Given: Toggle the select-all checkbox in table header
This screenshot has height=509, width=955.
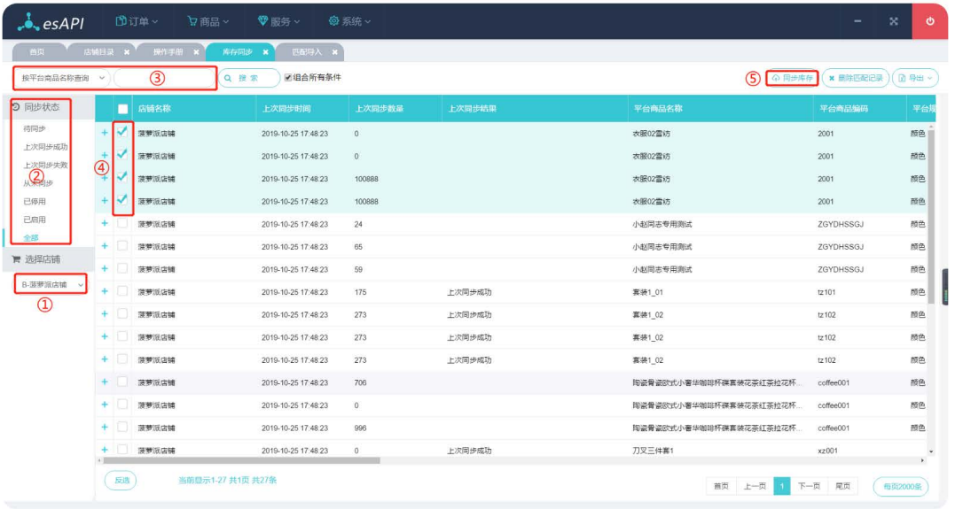Looking at the screenshot, I should point(122,109).
